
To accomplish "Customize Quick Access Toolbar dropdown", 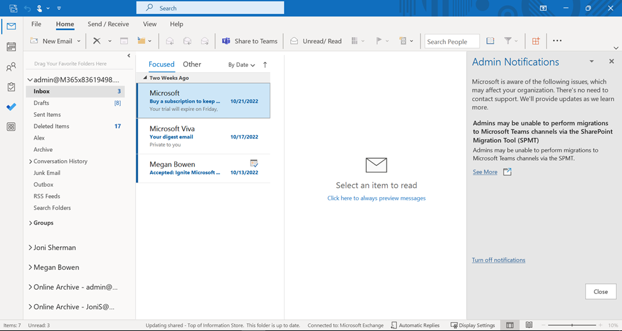I will coord(59,8).
